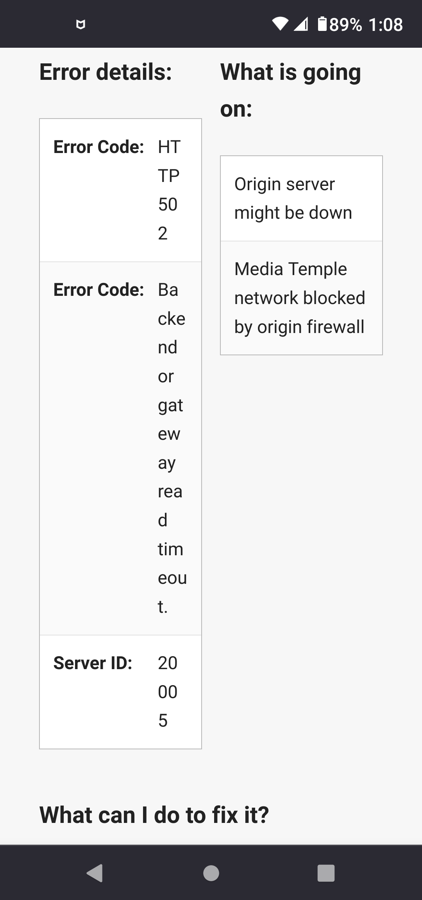Viewport: 422px width, 900px height.
Task: Tap the cellular signal strength icon
Action: (x=300, y=24)
